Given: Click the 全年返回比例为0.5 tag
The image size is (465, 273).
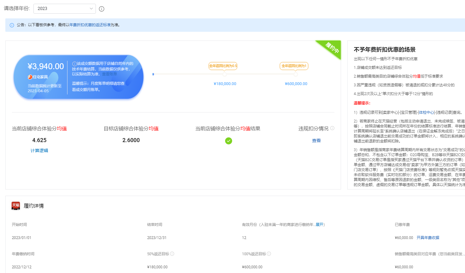Looking at the screenshot, I should click(223, 66).
